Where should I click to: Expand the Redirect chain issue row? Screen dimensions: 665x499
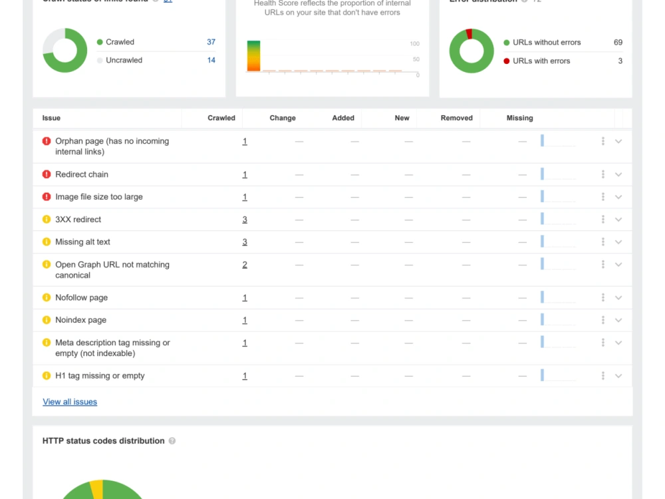point(618,174)
